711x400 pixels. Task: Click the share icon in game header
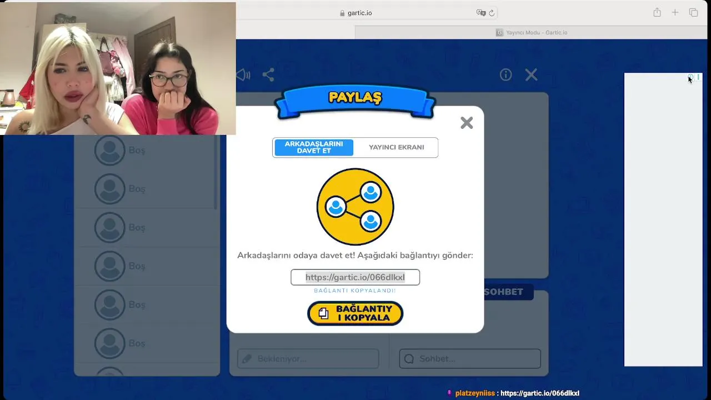click(x=268, y=74)
